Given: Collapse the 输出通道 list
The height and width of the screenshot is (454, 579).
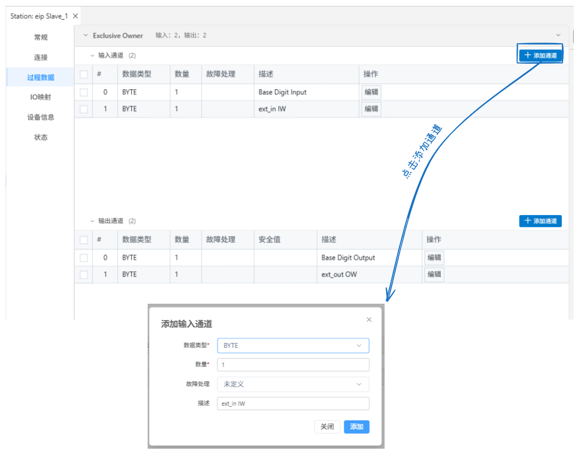Looking at the screenshot, I should point(92,221).
